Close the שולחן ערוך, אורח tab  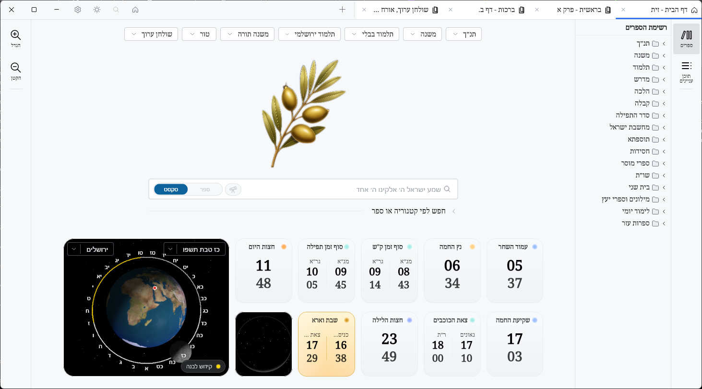364,10
